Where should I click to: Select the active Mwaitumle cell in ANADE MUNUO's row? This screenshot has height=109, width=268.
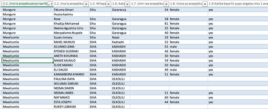(x=27, y=60)
